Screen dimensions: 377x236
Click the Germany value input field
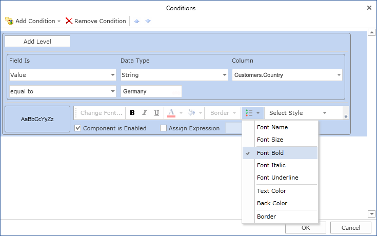pyautogui.click(x=151, y=91)
